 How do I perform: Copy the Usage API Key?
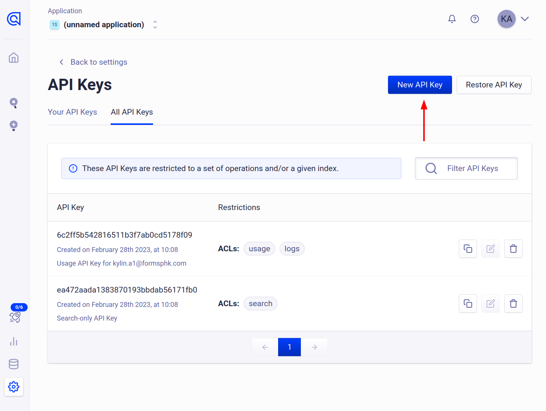[468, 249]
